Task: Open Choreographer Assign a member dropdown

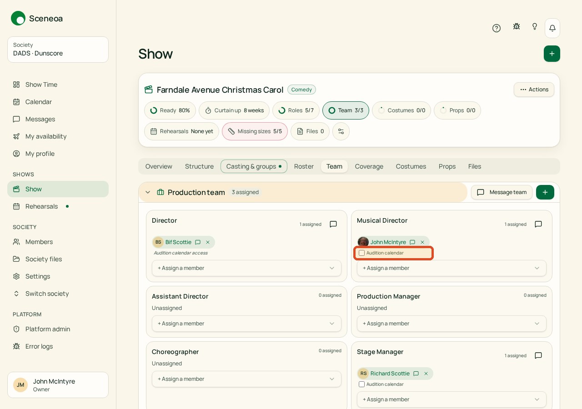Action: click(x=246, y=379)
